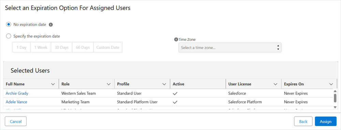The image size is (341, 130).
Task: Click Active checkmark in Adele Vance row
Action: click(175, 102)
